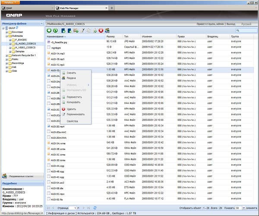259x216 pixels.
Task: Choose Свойства in the context menu
Action: pyautogui.click(x=76, y=121)
